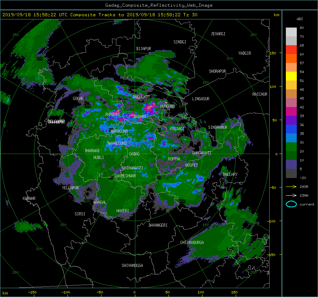The image size is (318, 297).
Task: Click the GADAG radar site label
Action: point(134,154)
